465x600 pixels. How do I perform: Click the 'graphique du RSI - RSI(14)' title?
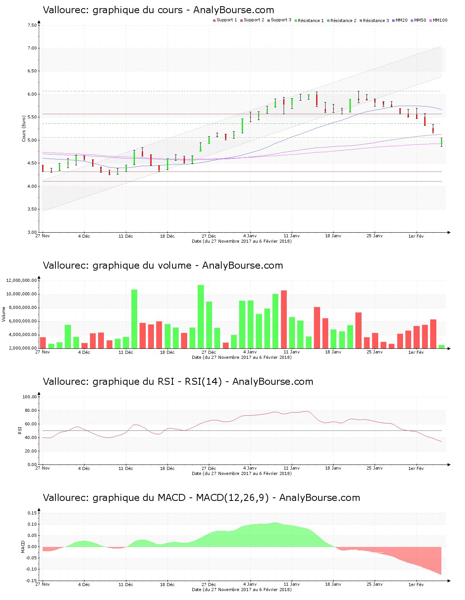pos(178,382)
